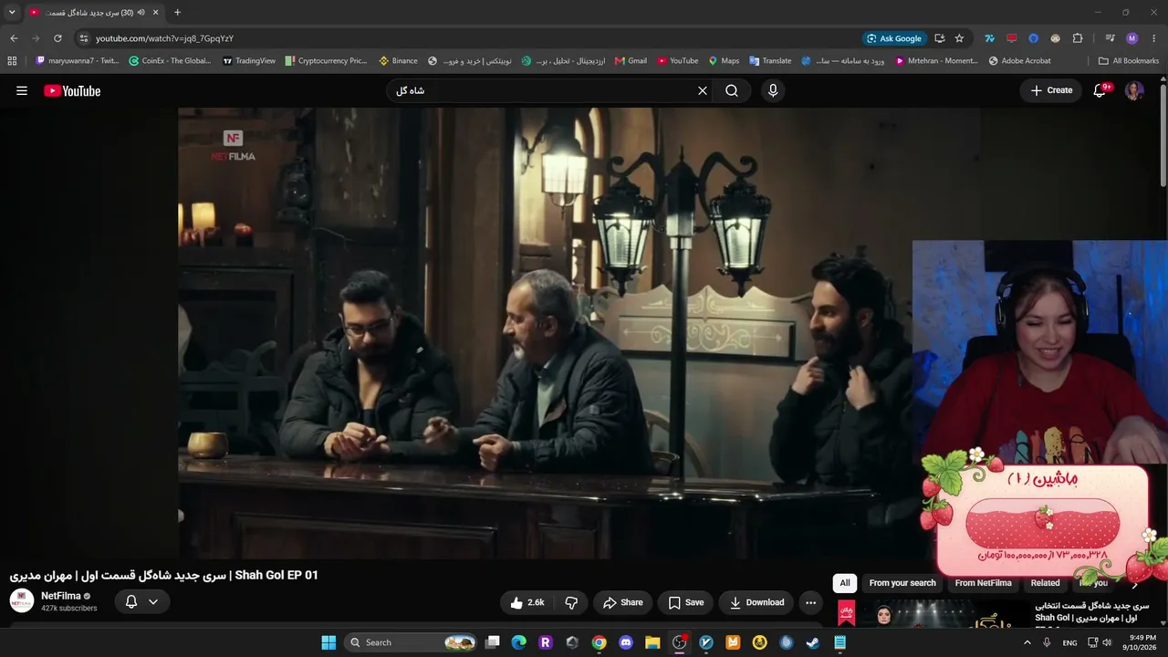Open Chrome three-dot menu
Image resolution: width=1168 pixels, height=657 pixels.
tap(1154, 38)
